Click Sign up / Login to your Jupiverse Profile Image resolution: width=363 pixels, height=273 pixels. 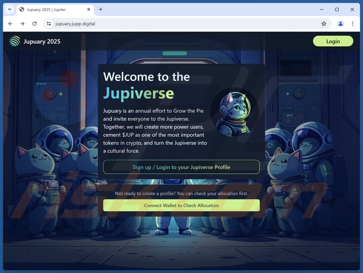click(181, 167)
